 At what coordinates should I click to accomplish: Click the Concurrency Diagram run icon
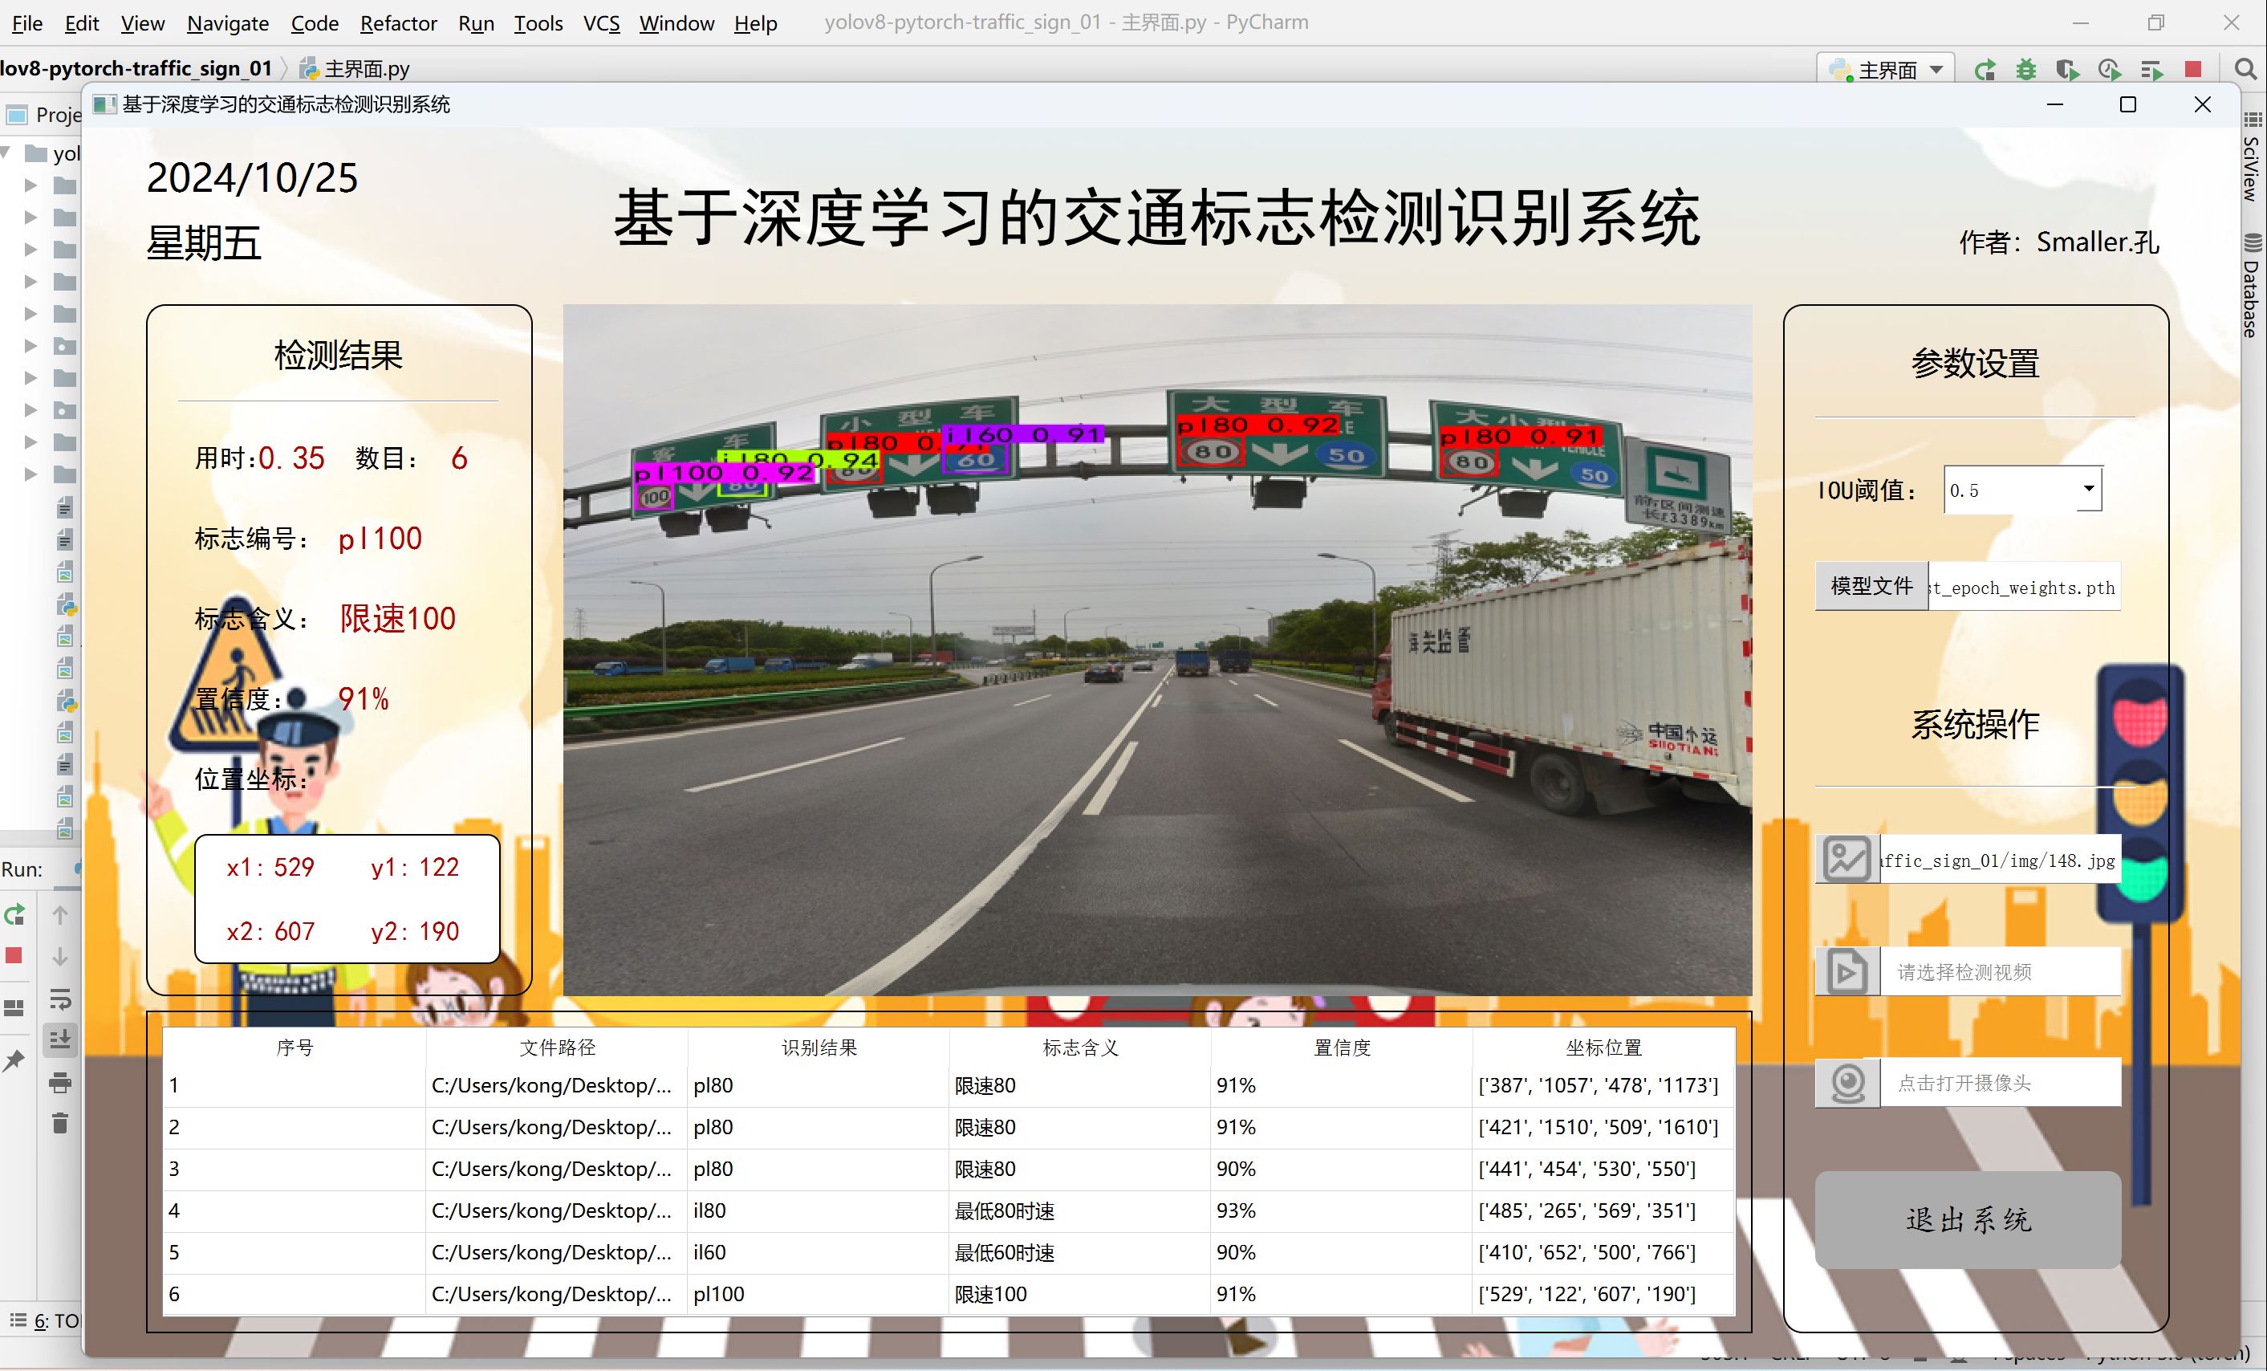(x=2152, y=70)
